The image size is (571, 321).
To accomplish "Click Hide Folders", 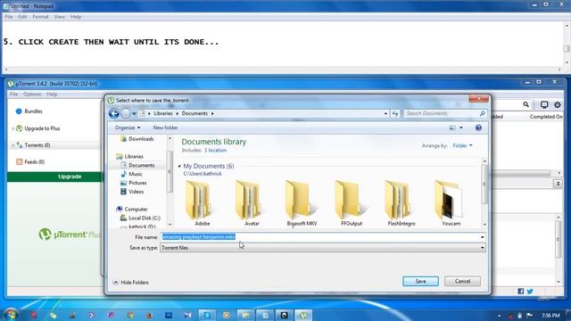I will point(131,283).
